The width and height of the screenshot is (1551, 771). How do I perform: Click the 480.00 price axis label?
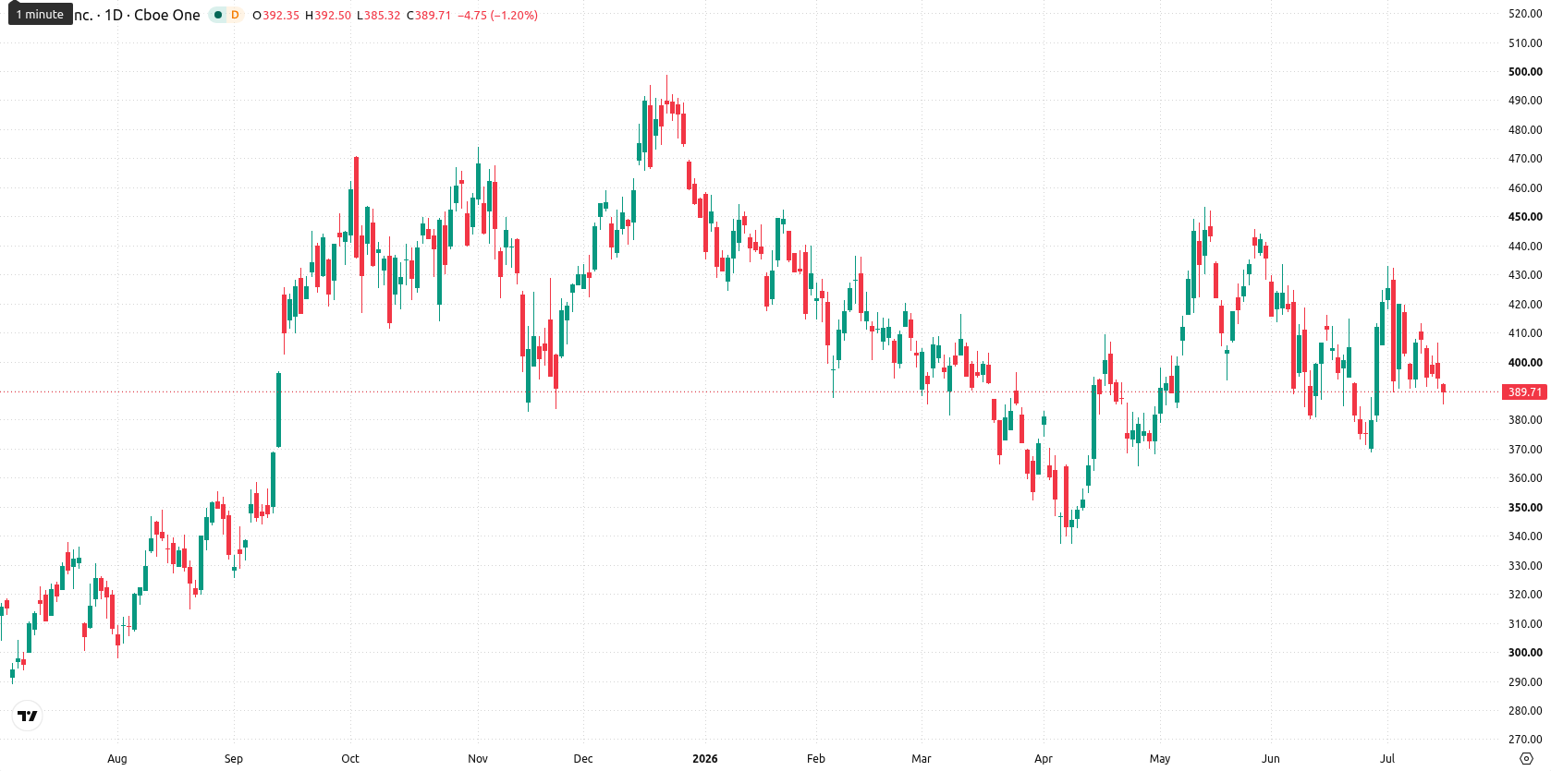[x=1525, y=129]
